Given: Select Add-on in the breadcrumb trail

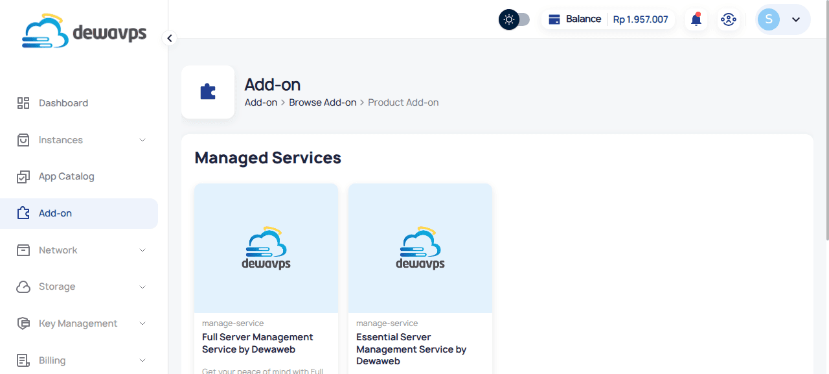Looking at the screenshot, I should coord(260,102).
